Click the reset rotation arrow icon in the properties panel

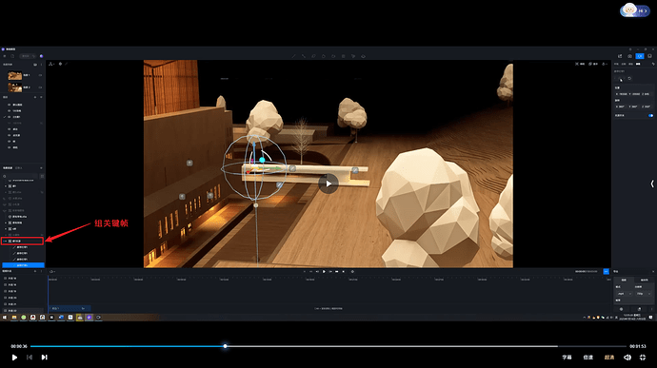click(x=629, y=78)
